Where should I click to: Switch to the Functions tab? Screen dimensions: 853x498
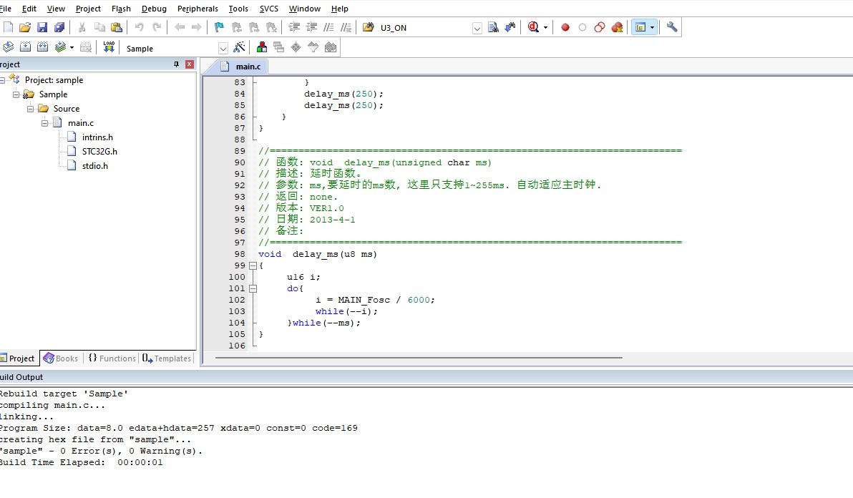pos(112,358)
